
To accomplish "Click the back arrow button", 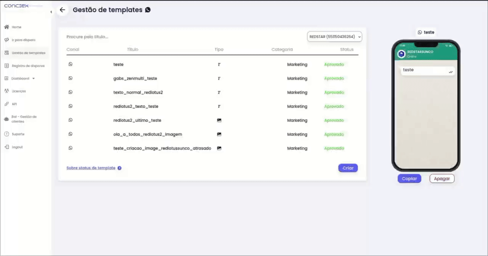I will tap(63, 10).
